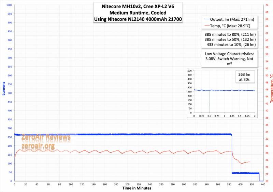Click the 220 label on the time axis
273x192 pixels.
coord(139,185)
